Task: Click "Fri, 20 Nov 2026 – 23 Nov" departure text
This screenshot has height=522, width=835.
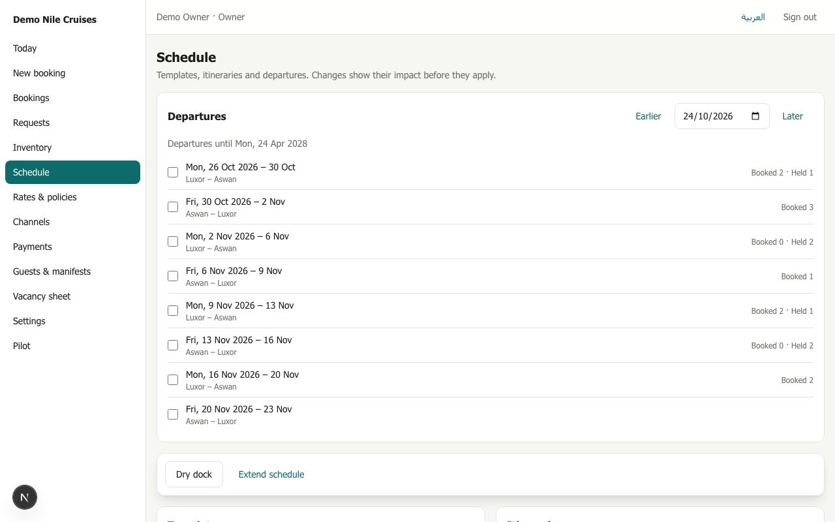Action: (x=239, y=409)
